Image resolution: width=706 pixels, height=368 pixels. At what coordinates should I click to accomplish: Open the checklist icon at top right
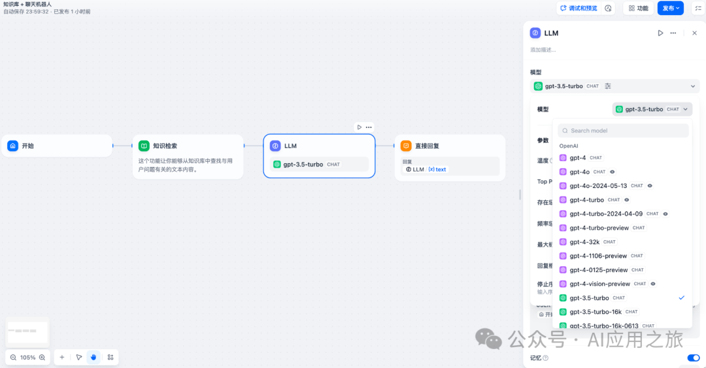tap(698, 8)
